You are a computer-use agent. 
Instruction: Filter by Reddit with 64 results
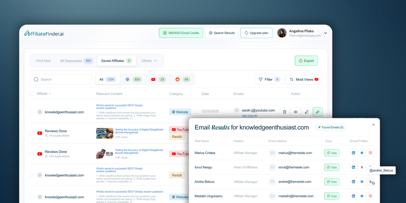(x=182, y=80)
